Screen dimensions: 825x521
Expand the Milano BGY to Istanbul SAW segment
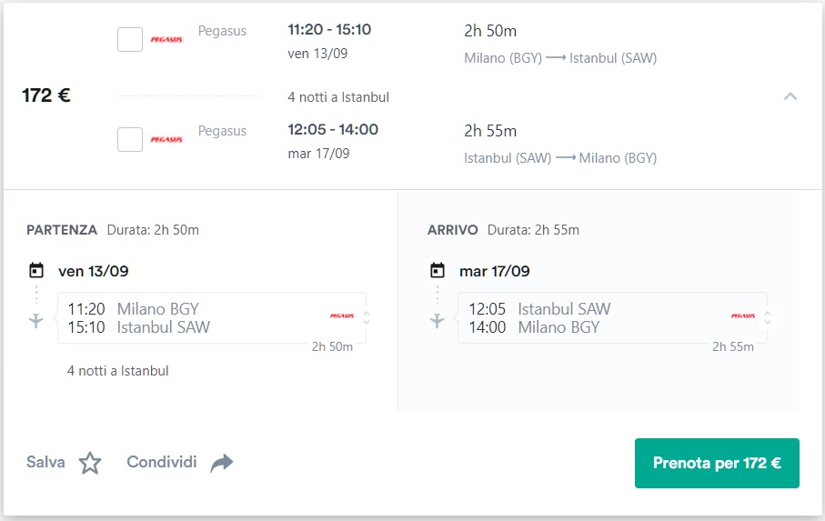tap(367, 317)
